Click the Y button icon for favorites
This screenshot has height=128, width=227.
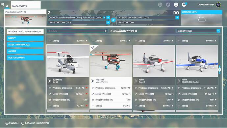coord(23,123)
